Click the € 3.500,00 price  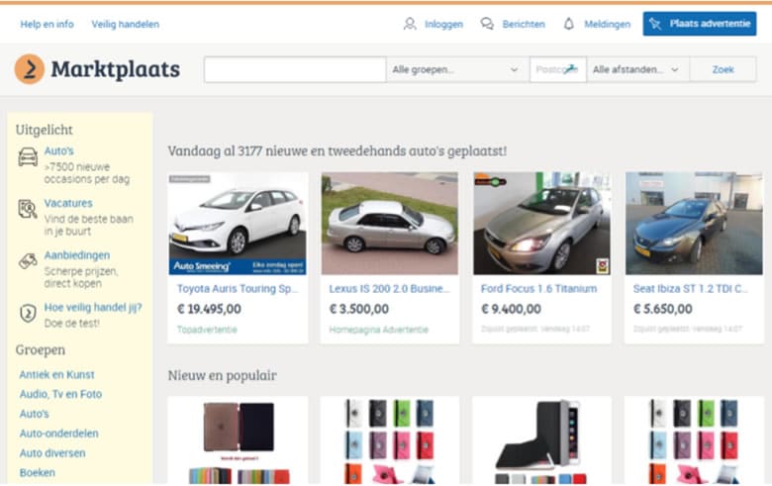(359, 309)
